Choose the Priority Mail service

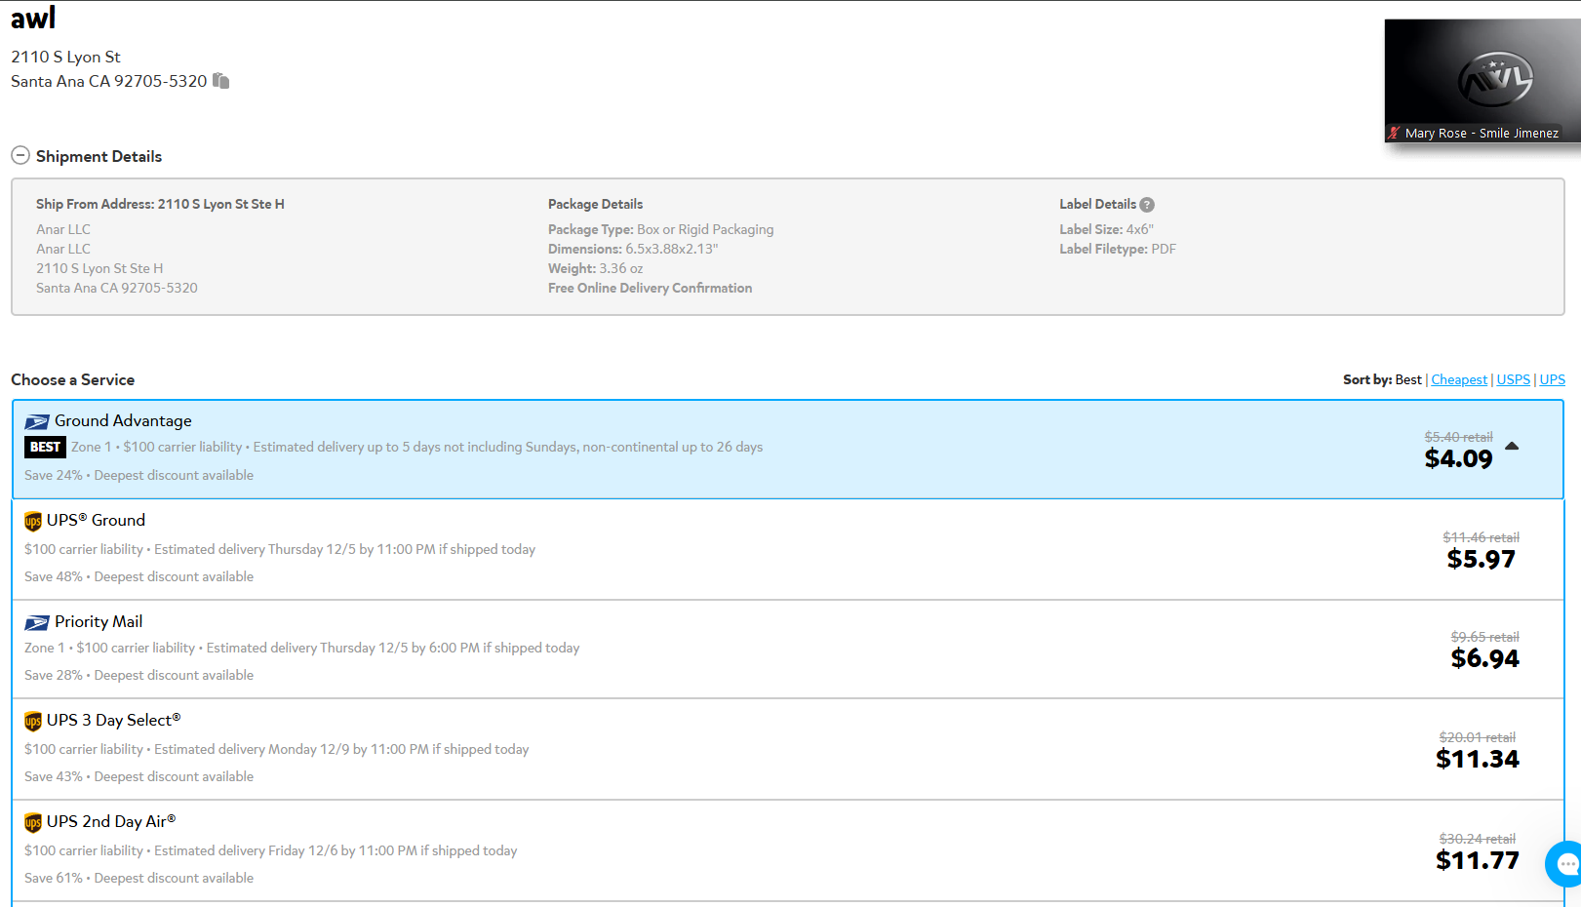788,649
